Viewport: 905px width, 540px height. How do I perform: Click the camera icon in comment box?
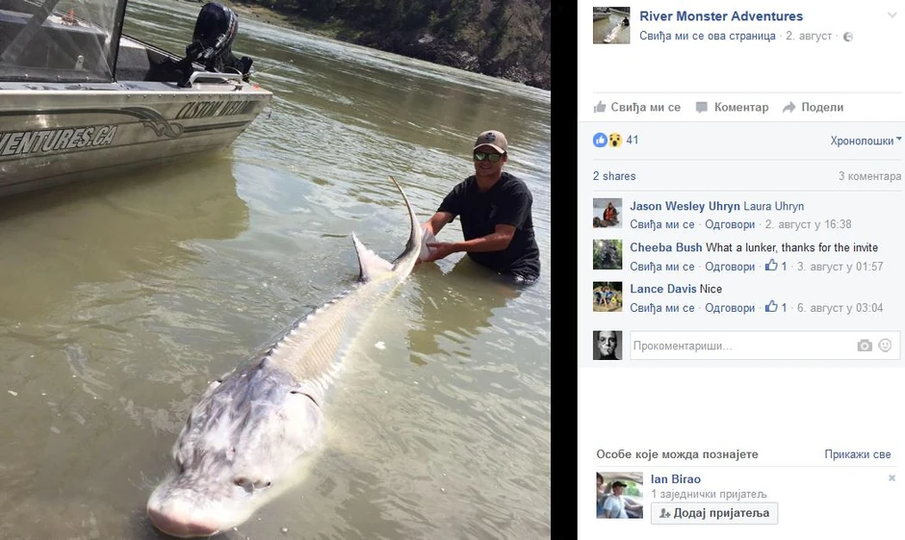(864, 346)
